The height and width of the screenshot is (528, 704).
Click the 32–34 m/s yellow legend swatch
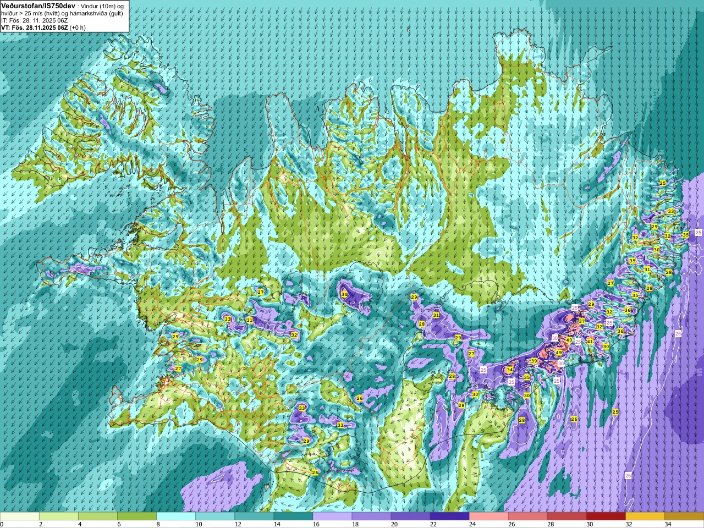(x=645, y=516)
